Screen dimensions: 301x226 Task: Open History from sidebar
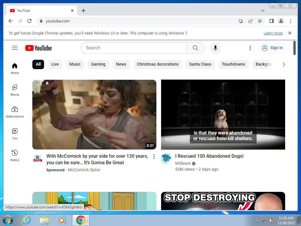[15, 155]
